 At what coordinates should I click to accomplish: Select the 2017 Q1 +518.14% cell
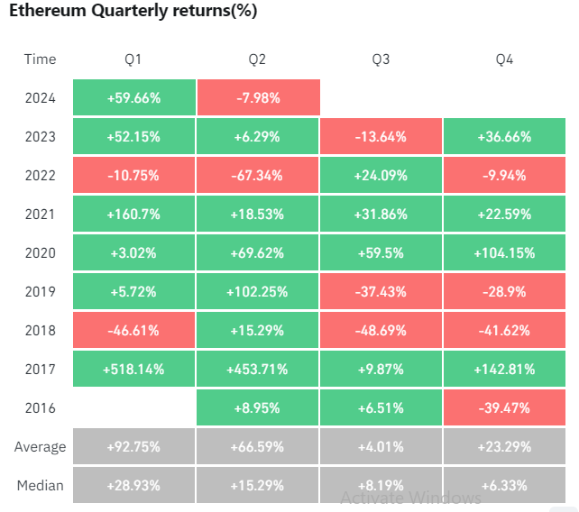[x=133, y=370]
